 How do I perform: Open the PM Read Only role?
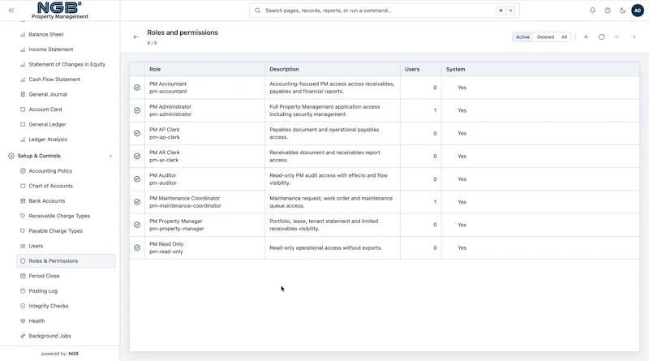pos(384,247)
